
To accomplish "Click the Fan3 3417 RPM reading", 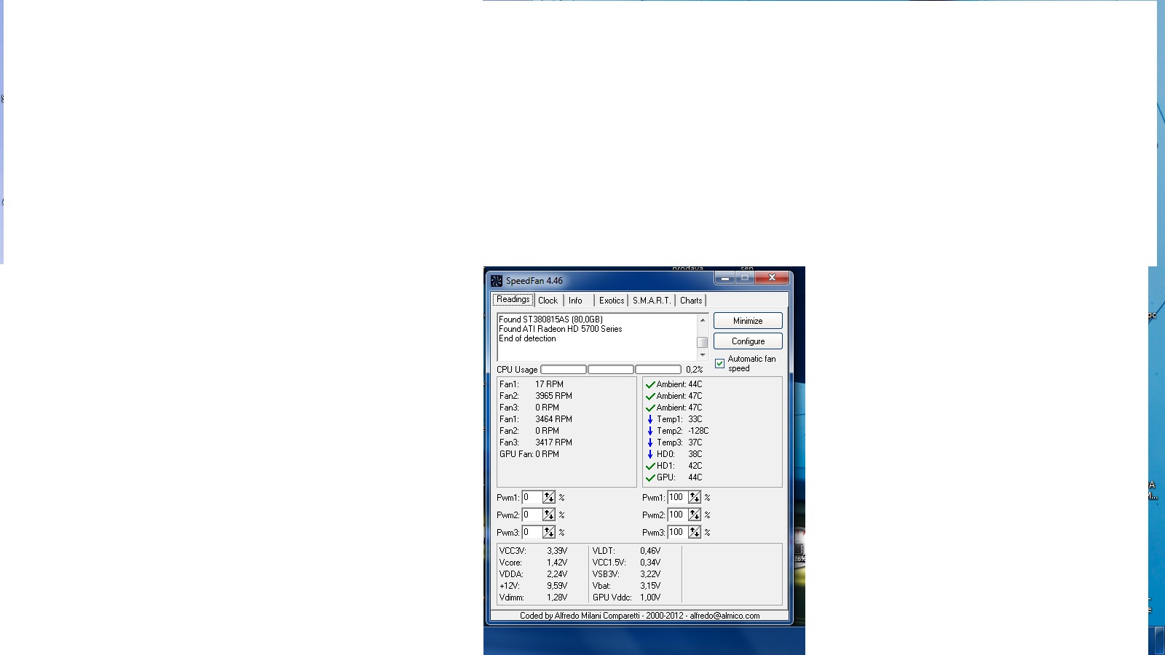I will click(536, 442).
